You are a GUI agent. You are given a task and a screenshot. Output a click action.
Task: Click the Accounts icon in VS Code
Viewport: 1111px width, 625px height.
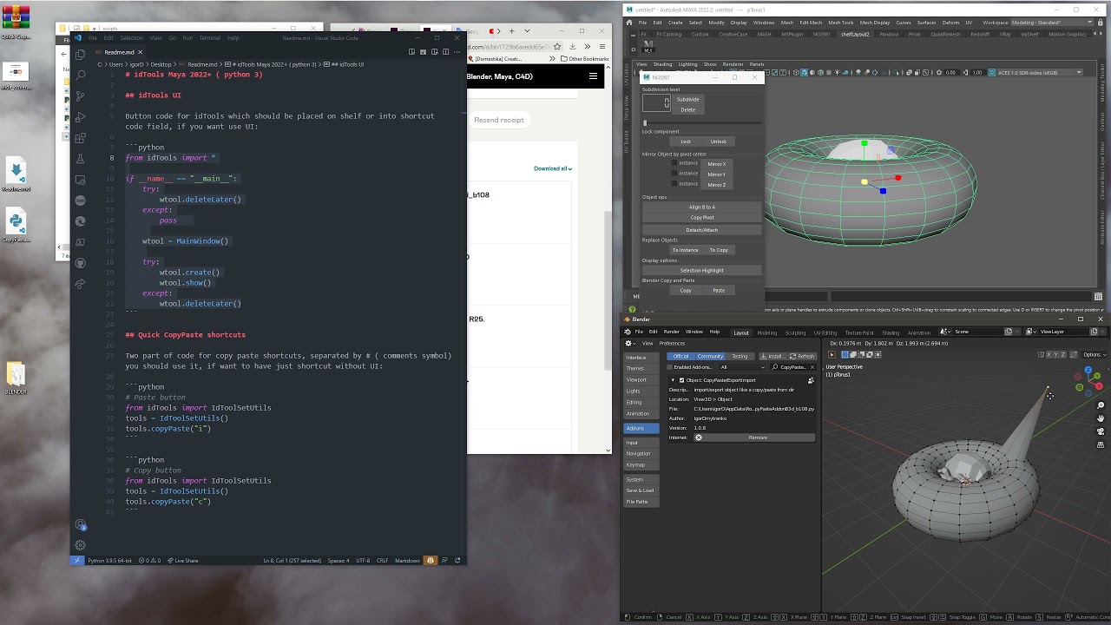click(x=81, y=524)
